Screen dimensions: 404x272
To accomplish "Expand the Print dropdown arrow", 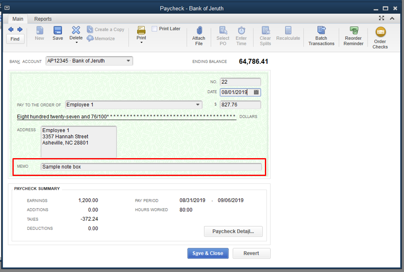I will [x=142, y=43].
